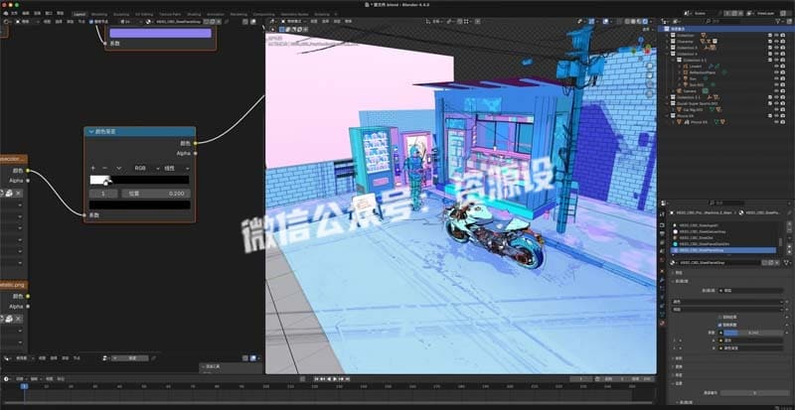Click the zoom magnifier gizmo in viewport

point(650,67)
